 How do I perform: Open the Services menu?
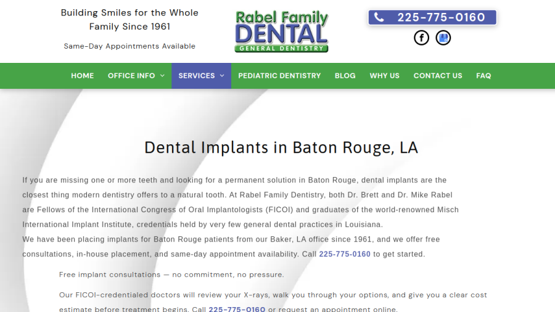click(201, 76)
